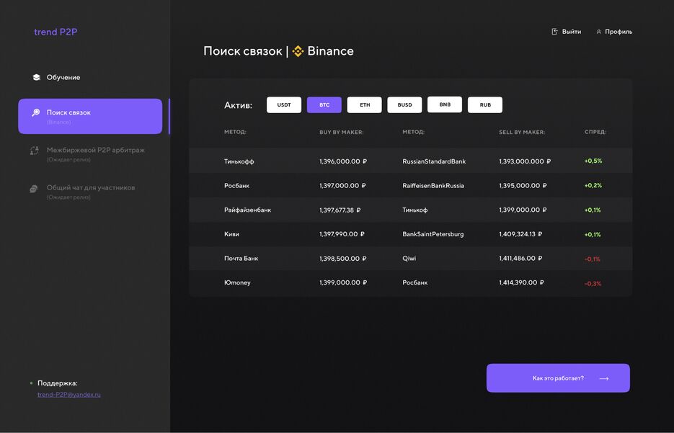Click the Райфайзенбанк method cell
This screenshot has width=674, height=433.
tap(247, 210)
